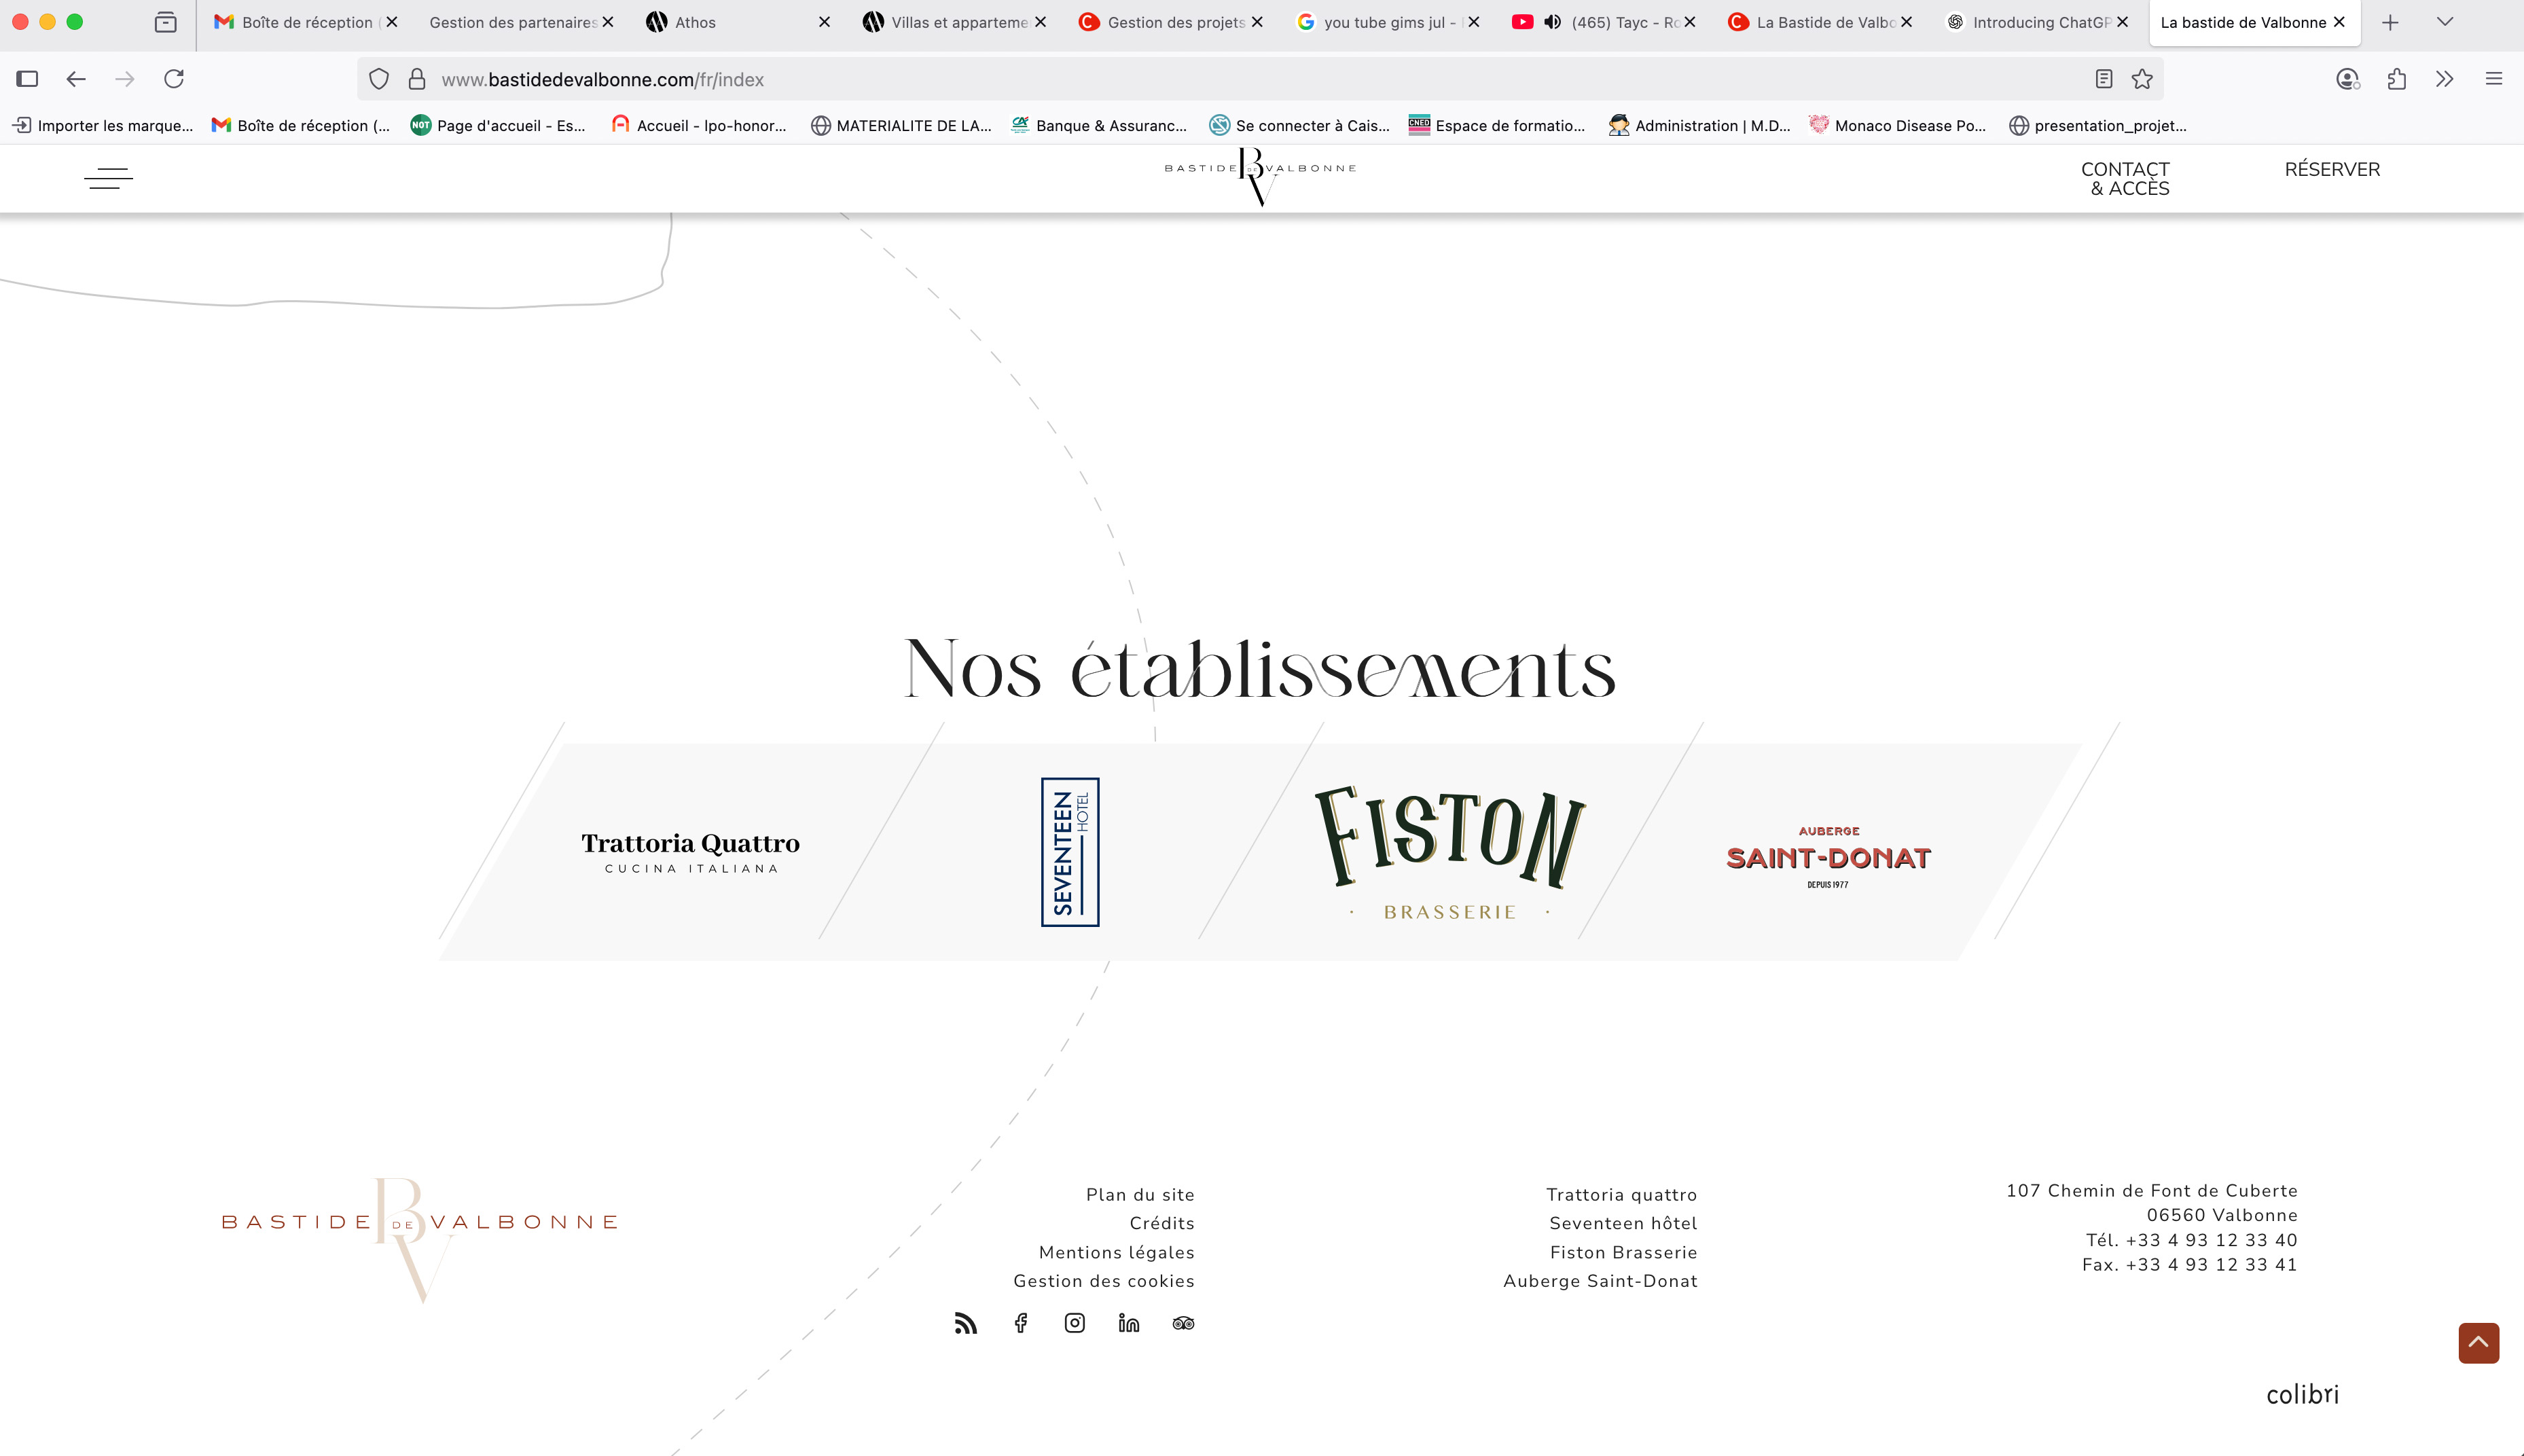Viewport: 2524px width, 1456px height.
Task: Open Monaco Disease Po... bookmark
Action: click(x=1898, y=125)
